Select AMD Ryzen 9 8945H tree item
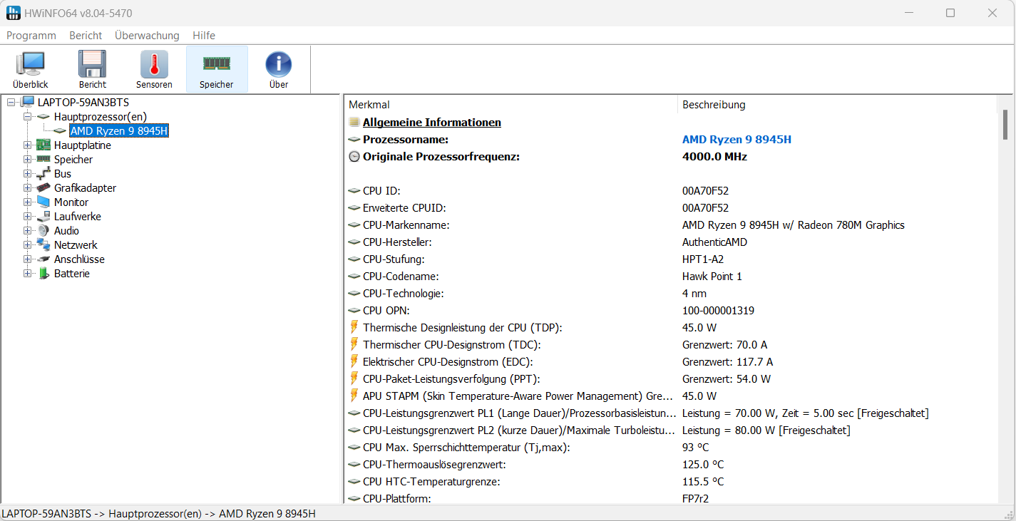This screenshot has height=521, width=1016. click(119, 131)
